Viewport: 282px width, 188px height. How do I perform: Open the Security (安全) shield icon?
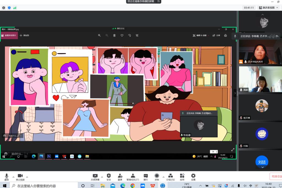pyautogui.click(x=109, y=177)
